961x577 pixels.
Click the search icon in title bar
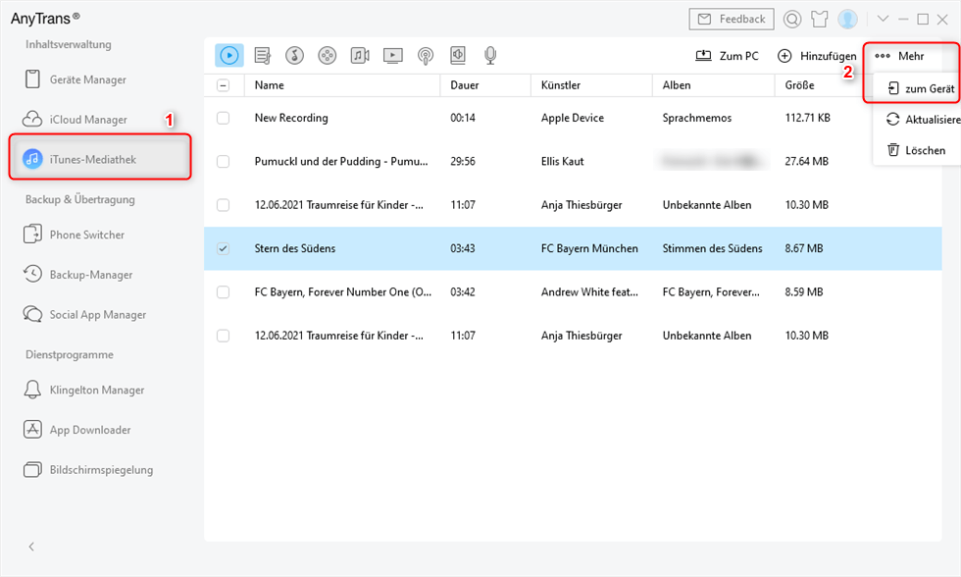792,20
